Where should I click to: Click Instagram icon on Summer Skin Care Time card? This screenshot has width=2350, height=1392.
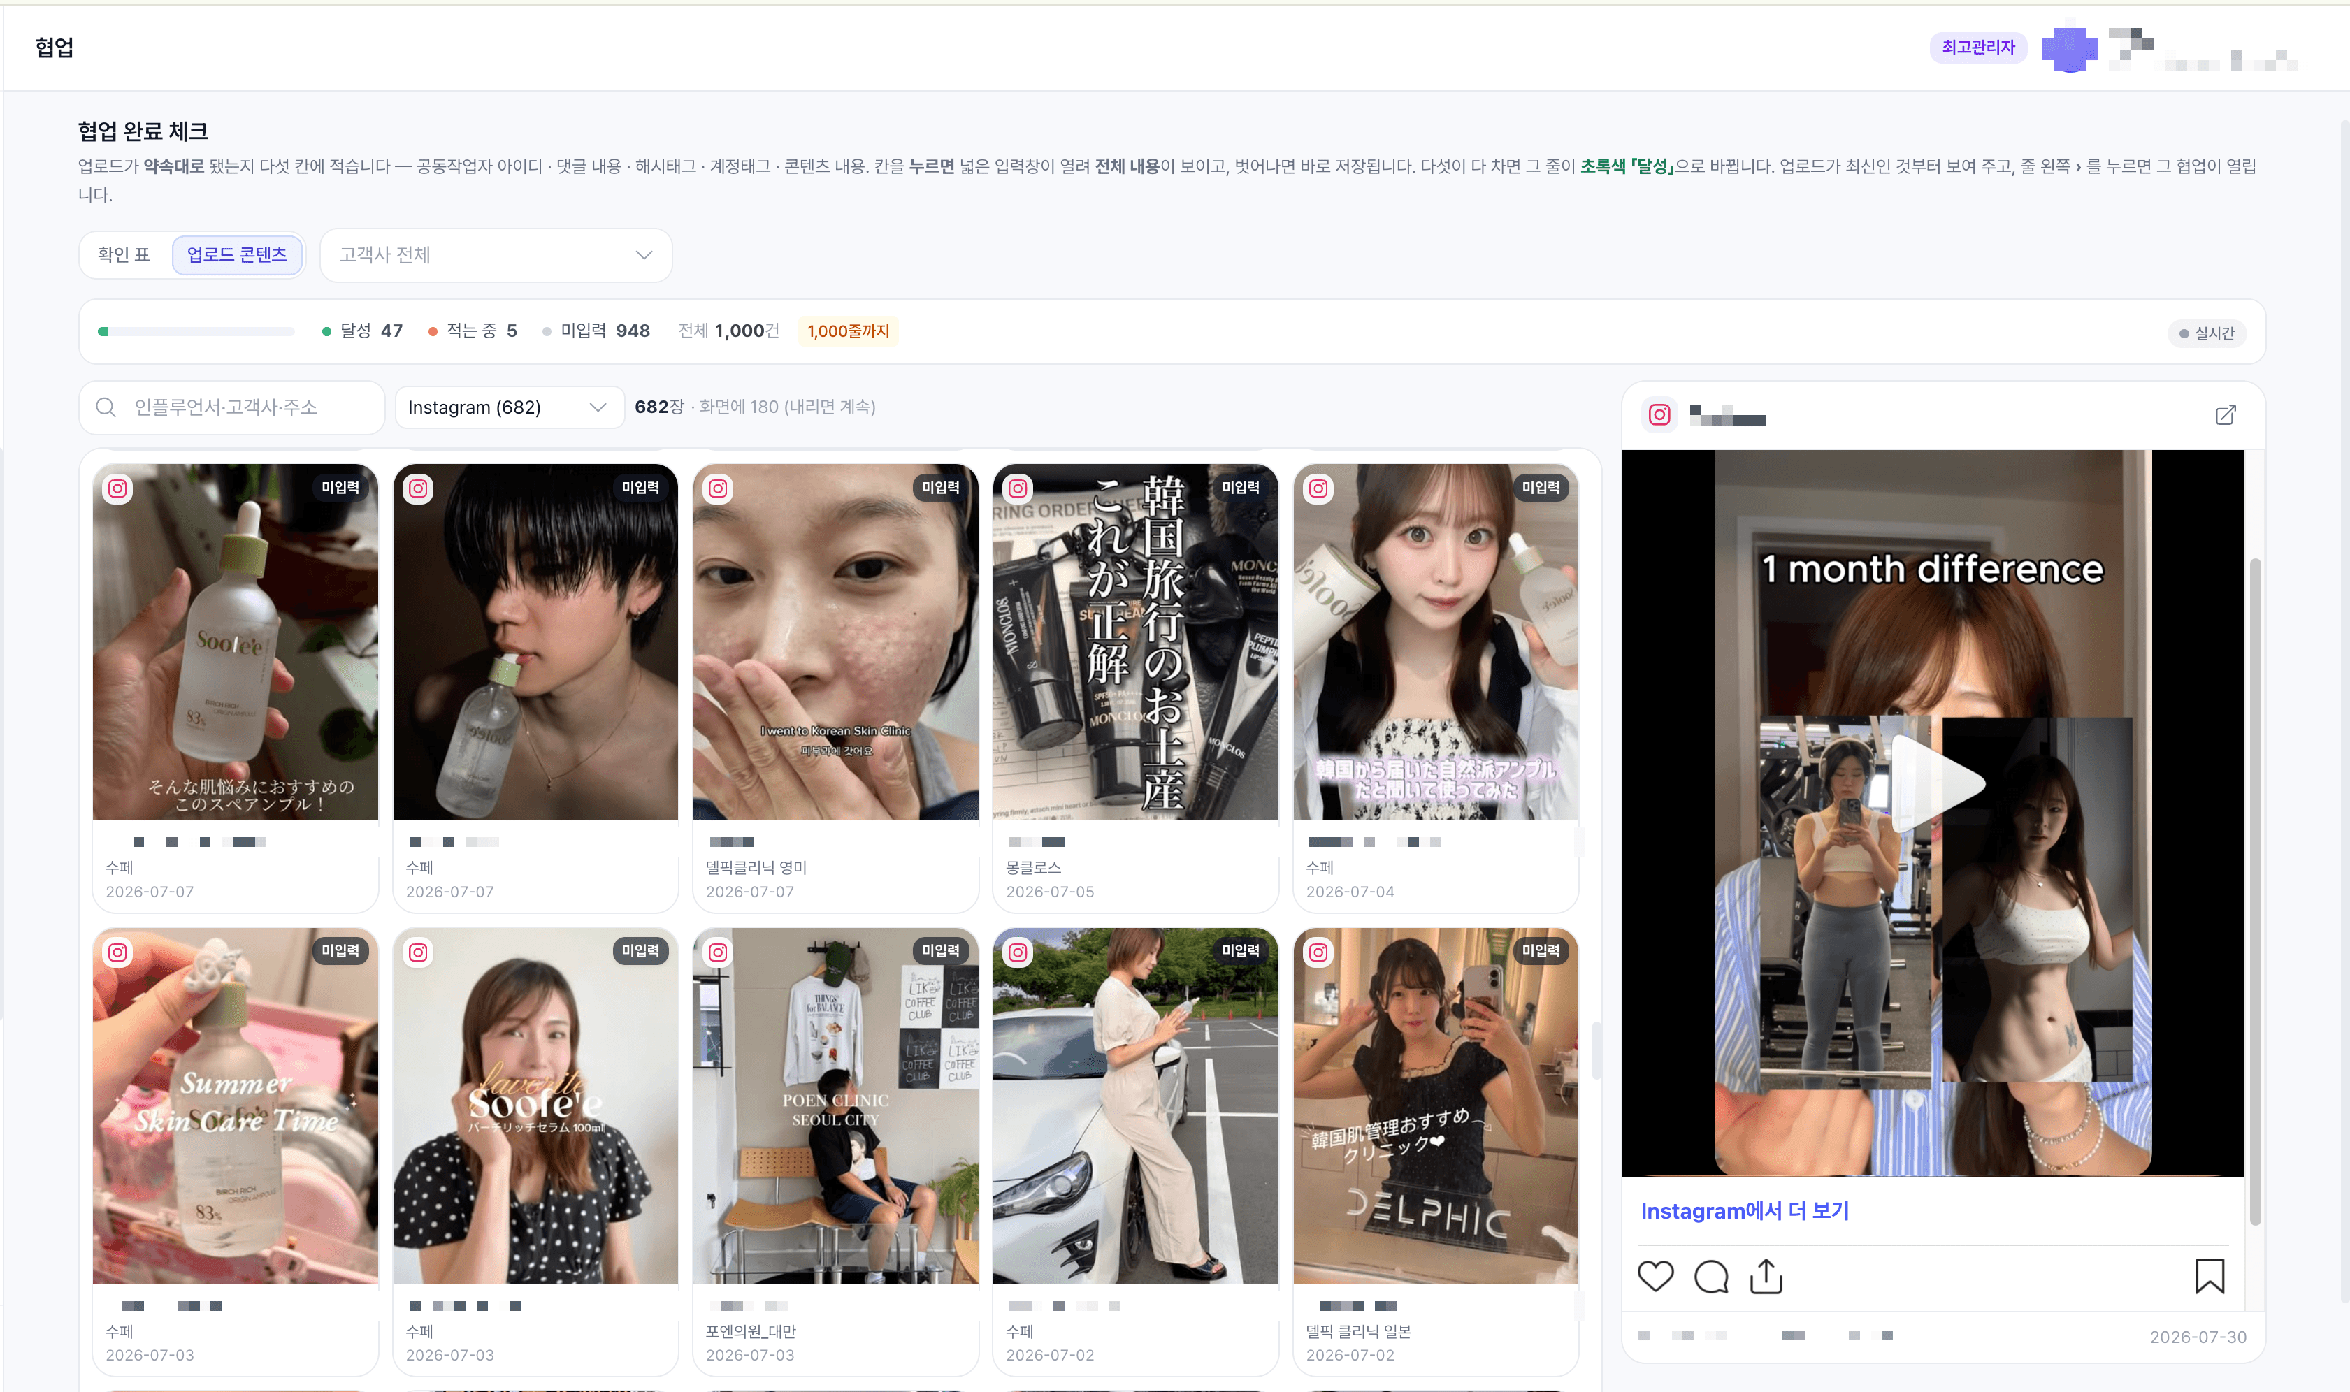[x=117, y=952]
